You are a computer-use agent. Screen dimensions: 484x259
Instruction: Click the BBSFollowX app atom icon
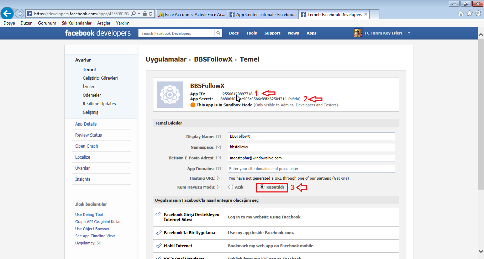tap(170, 95)
